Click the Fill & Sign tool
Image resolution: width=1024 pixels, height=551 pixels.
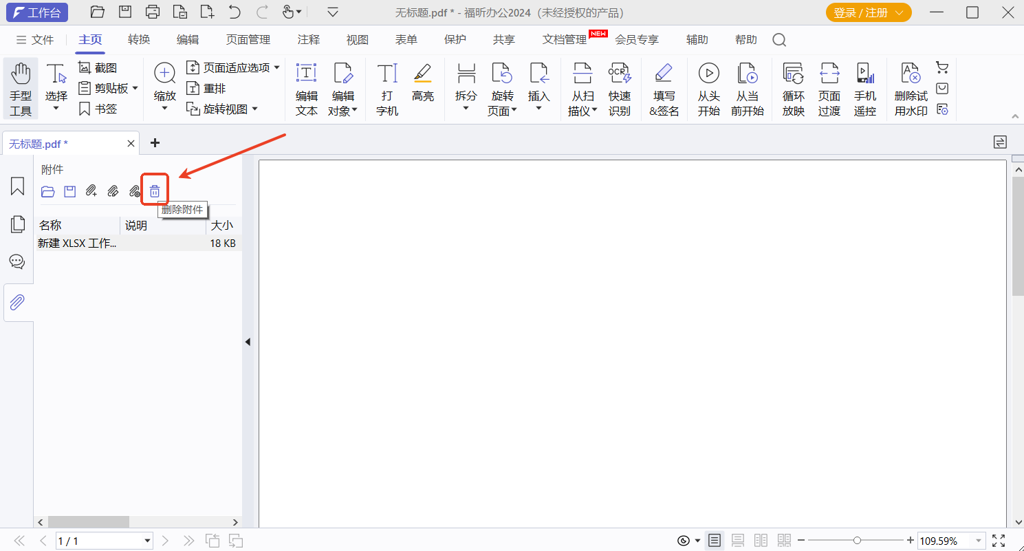664,89
